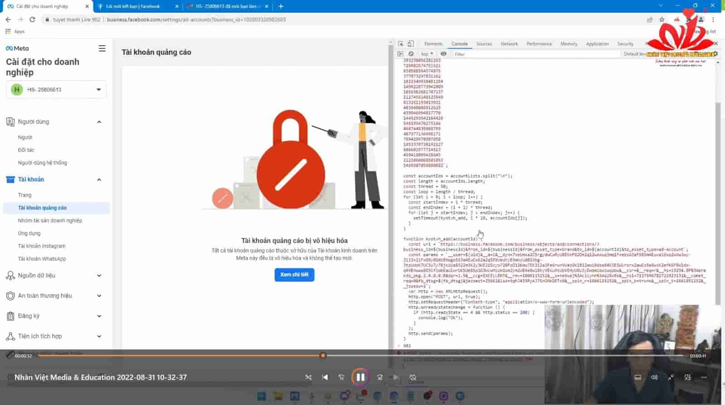Click the fullscreen icon in the player
The image size is (725, 405).
coord(687,377)
